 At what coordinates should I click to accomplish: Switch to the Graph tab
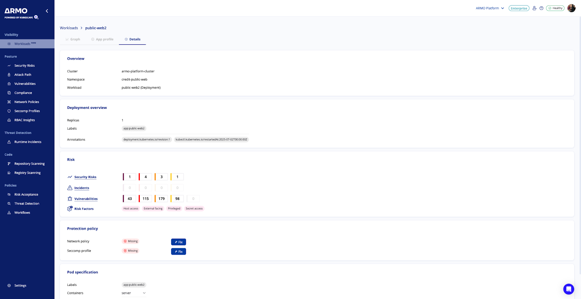pos(73,39)
